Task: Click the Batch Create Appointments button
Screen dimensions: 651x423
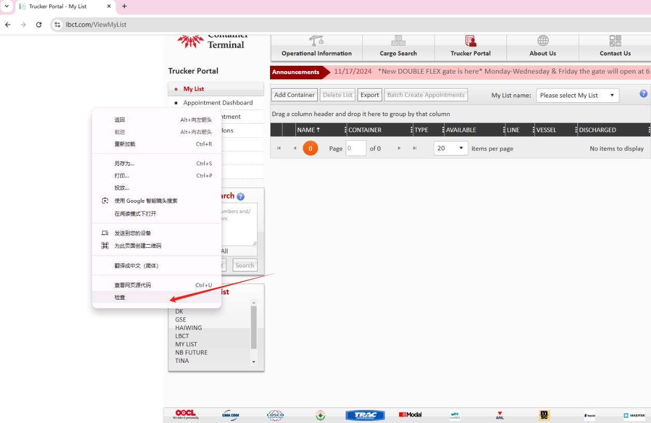Action: coord(426,95)
